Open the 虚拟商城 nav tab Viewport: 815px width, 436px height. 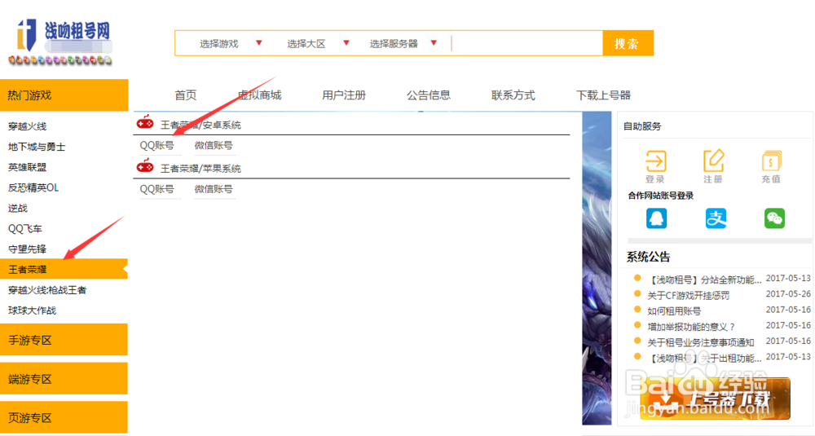(x=259, y=95)
